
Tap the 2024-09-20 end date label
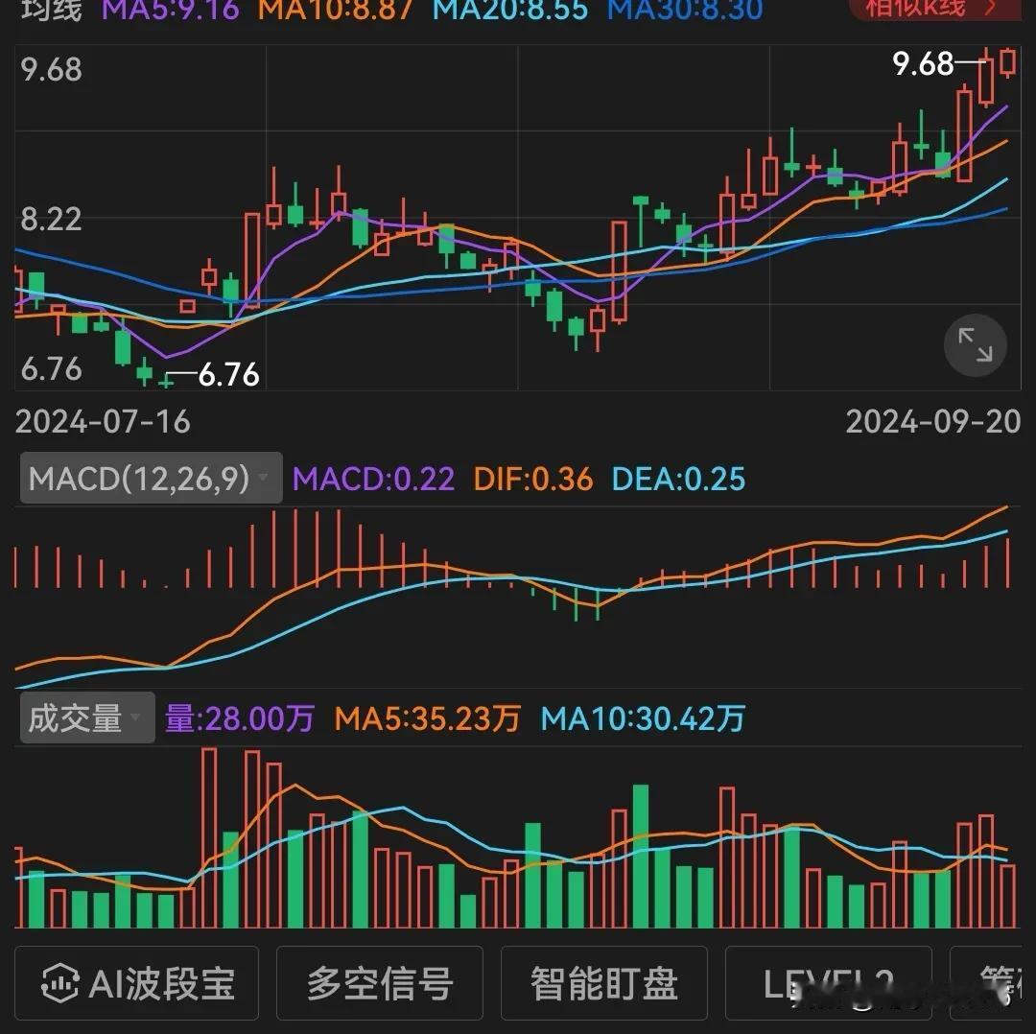(x=933, y=421)
